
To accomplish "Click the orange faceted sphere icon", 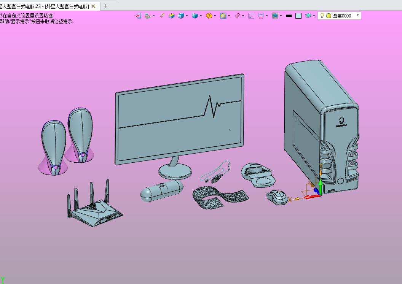I will pos(209,16).
